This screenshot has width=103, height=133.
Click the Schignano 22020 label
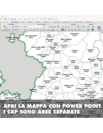point(49,62)
